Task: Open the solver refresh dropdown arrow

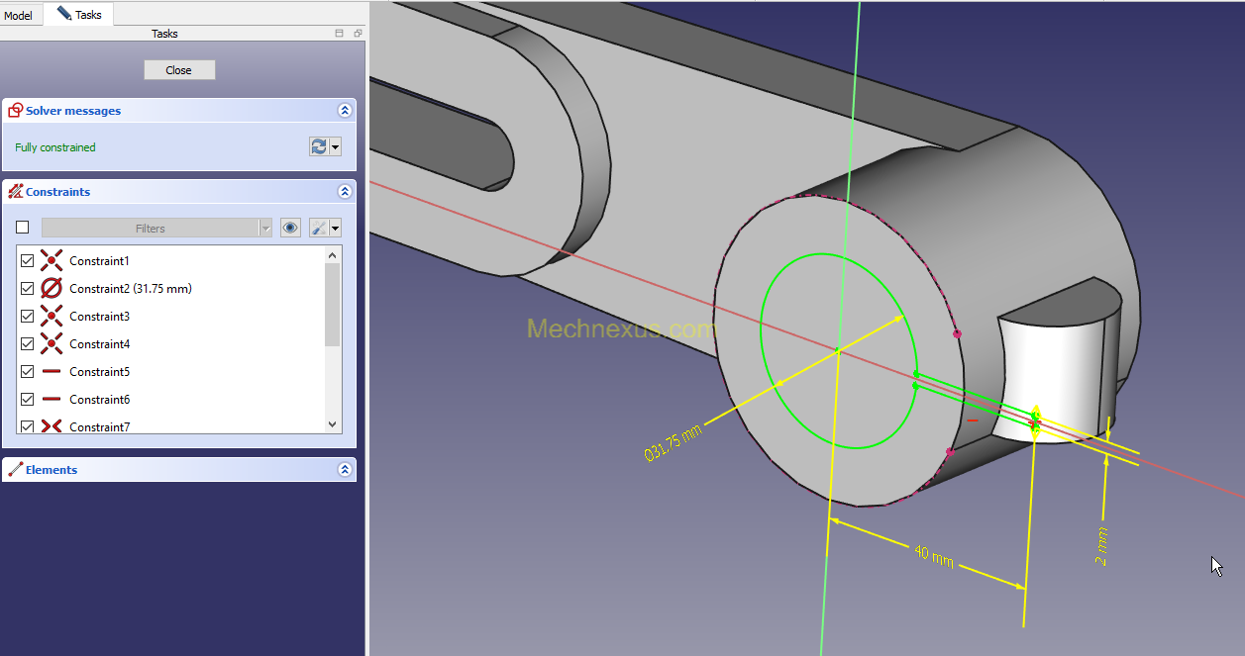Action: [336, 146]
